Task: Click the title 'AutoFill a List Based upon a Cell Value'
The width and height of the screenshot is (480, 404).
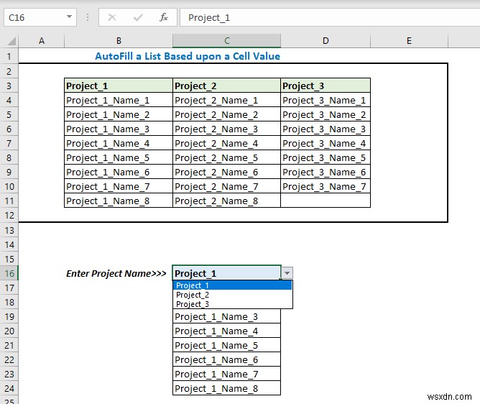Action: (188, 56)
